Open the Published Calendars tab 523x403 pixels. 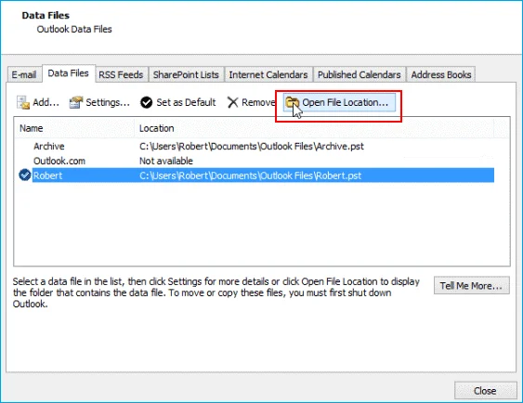pos(359,74)
